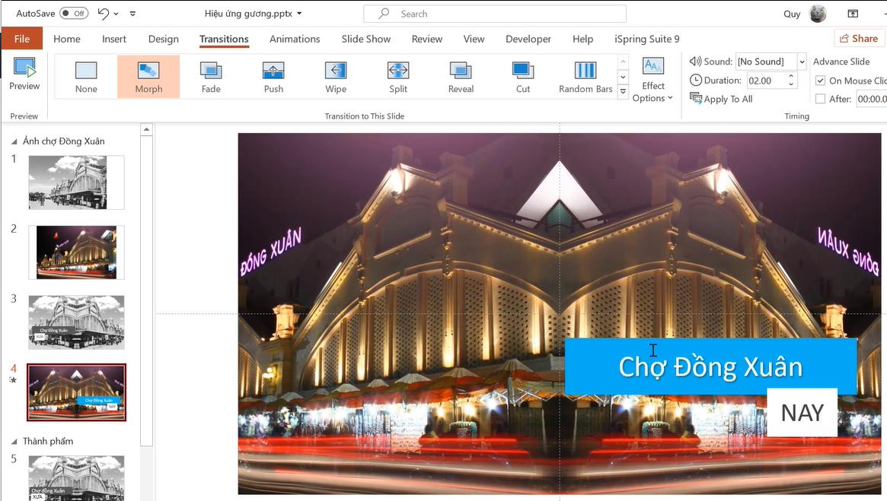
Task: Select the Wipe transition effect
Action: coord(335,76)
